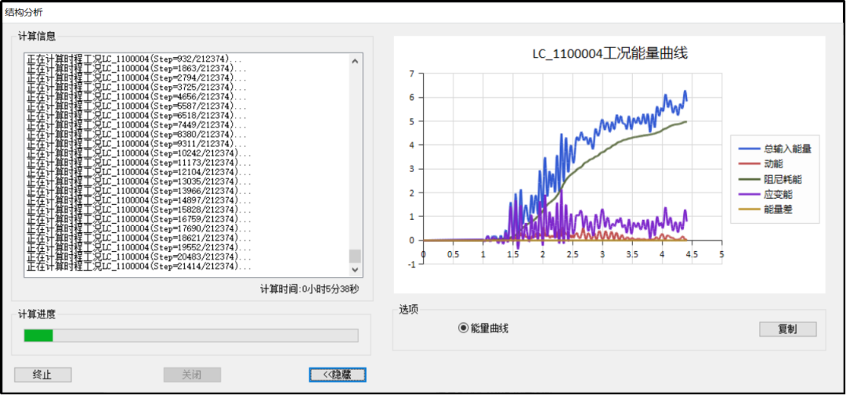The width and height of the screenshot is (846, 395).
Task: Click the <<隐藏 button
Action: (338, 375)
